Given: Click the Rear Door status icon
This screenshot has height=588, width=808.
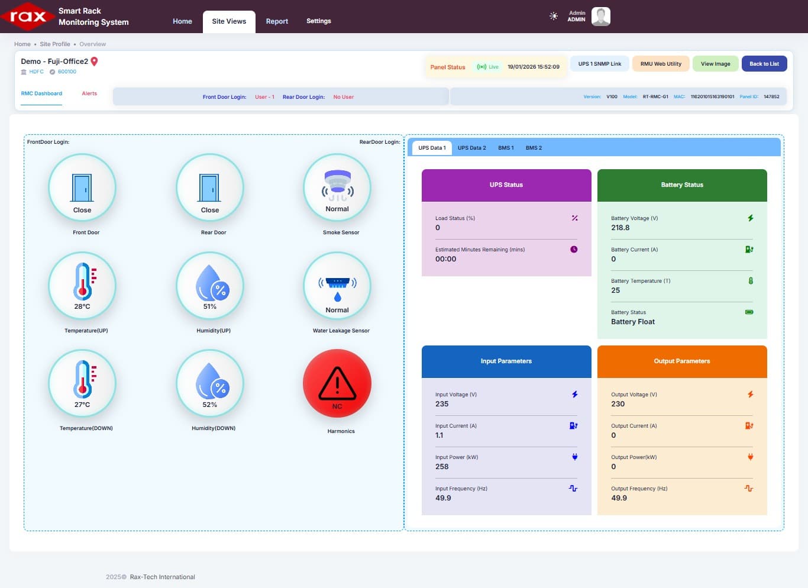Looking at the screenshot, I should (x=209, y=188).
